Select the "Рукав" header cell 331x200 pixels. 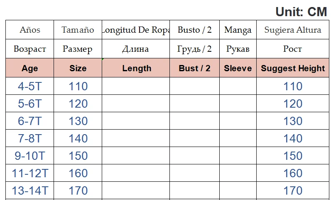[238, 49]
